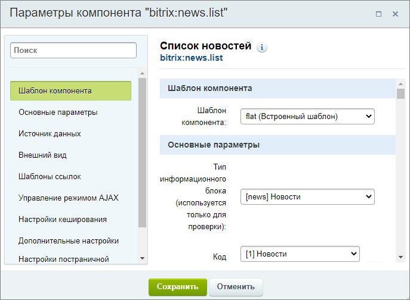The image size is (410, 300).
Task: Focus the Поиск search field
Action: pyautogui.click(x=73, y=51)
